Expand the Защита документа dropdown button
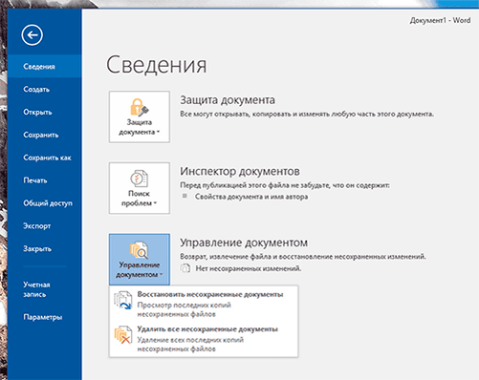This screenshot has width=479, height=380. [x=140, y=116]
